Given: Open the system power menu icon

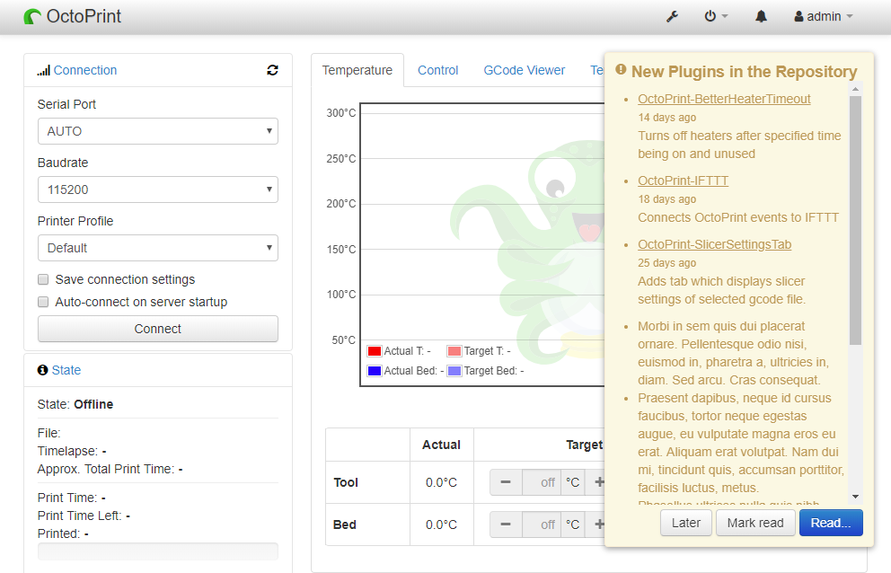Looking at the screenshot, I should pyautogui.click(x=716, y=16).
